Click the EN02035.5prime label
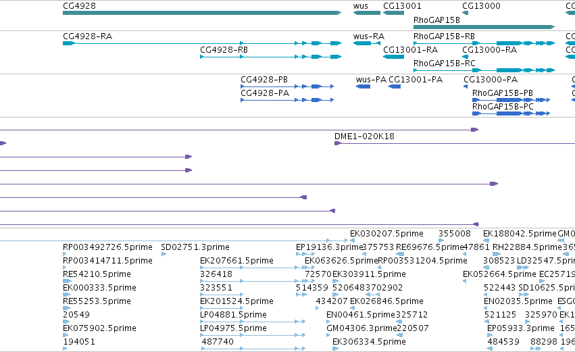Viewport: 575px width, 352px height. (x=518, y=301)
